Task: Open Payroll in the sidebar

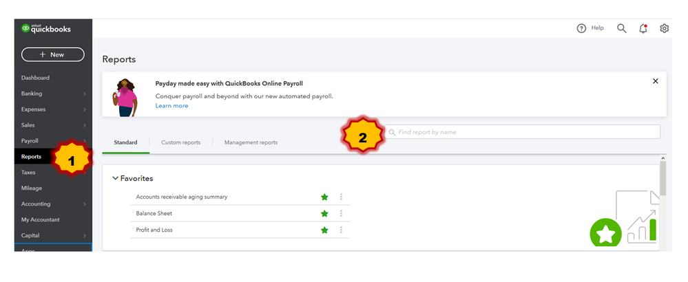Action: point(30,141)
